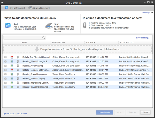Sort documents by the NAME column header
Viewport: 155px width, 118px height.
[x=24, y=42]
